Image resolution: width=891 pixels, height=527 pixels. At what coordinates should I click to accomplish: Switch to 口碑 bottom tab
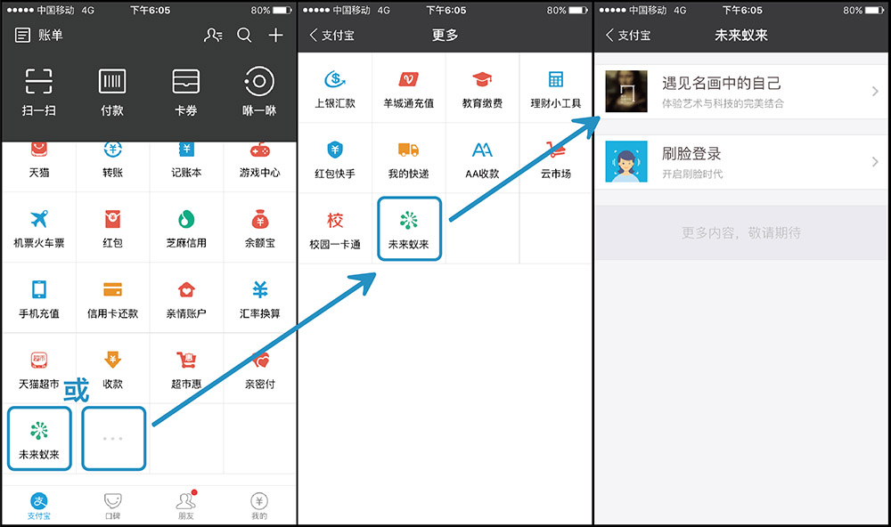(112, 506)
